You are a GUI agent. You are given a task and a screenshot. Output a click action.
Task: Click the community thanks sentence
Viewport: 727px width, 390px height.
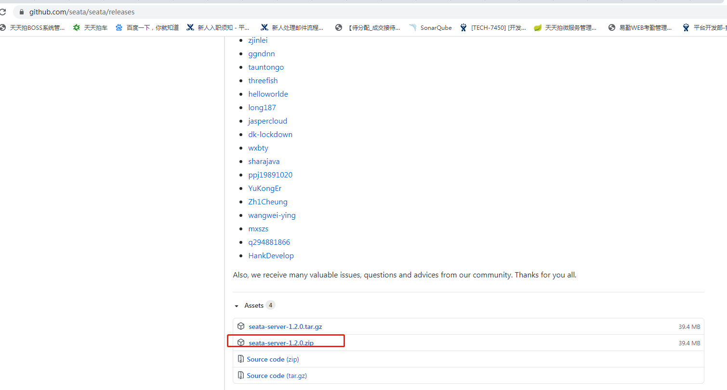[405, 275]
